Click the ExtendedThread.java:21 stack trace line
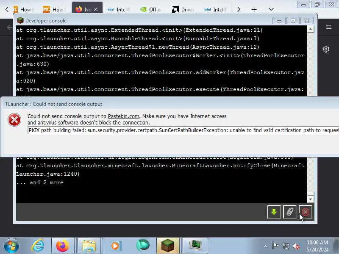 [x=139, y=30]
